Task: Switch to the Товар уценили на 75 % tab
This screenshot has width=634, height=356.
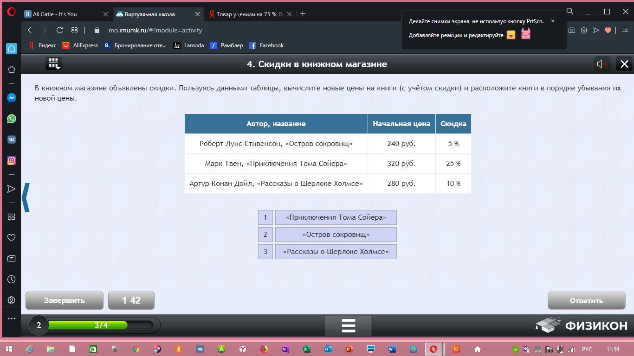Action: [x=250, y=14]
